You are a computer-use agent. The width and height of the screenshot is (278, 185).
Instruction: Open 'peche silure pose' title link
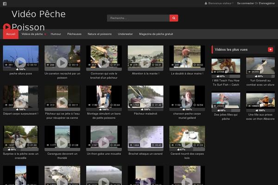21,74
